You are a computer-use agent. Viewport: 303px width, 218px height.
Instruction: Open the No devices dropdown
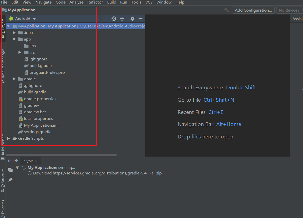click(x=289, y=10)
